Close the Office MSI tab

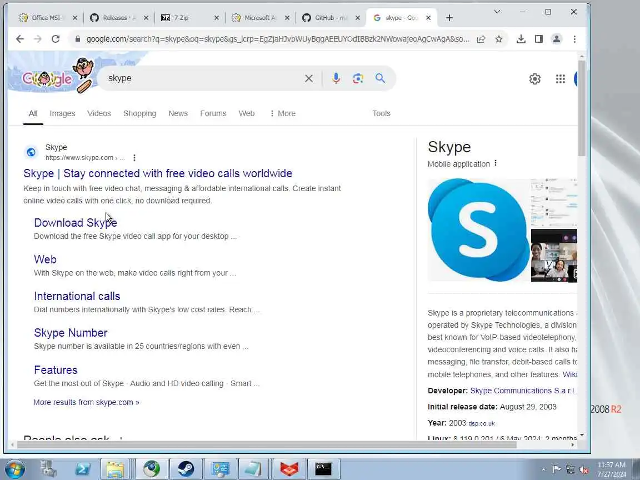tap(74, 18)
